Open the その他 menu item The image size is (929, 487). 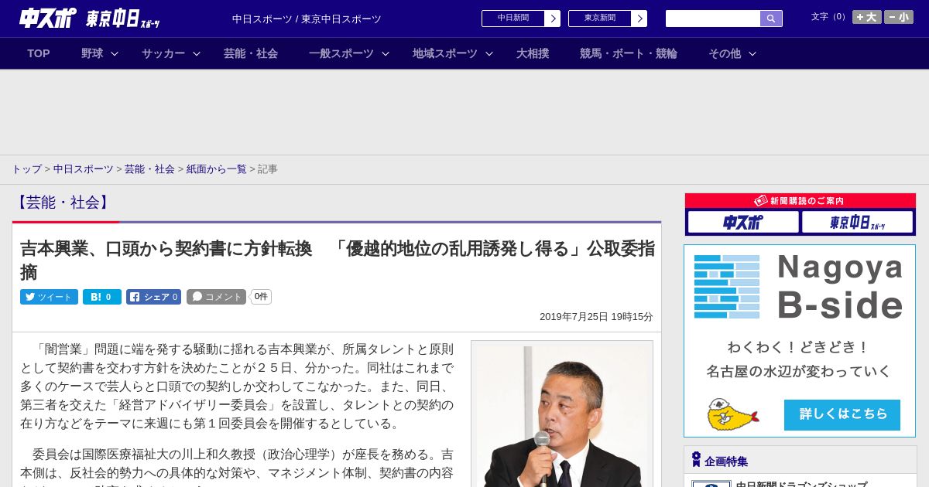[725, 53]
